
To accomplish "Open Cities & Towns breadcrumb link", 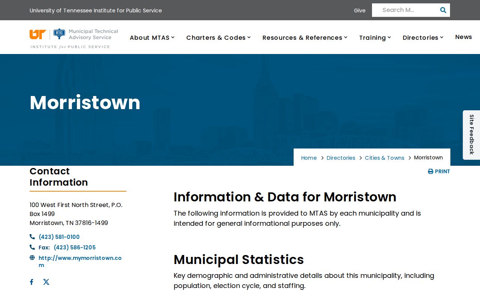I will [x=385, y=158].
